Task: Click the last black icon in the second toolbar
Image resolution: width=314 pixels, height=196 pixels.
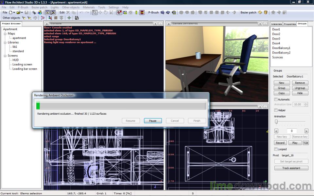Action: click(77, 18)
